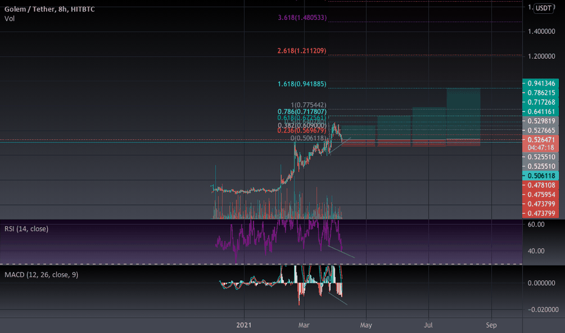Click the 0.475954 red price tag
The image size is (565, 333).
(x=541, y=194)
